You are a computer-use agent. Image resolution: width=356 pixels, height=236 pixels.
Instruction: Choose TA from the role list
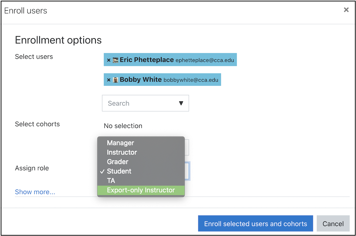[x=141, y=181]
